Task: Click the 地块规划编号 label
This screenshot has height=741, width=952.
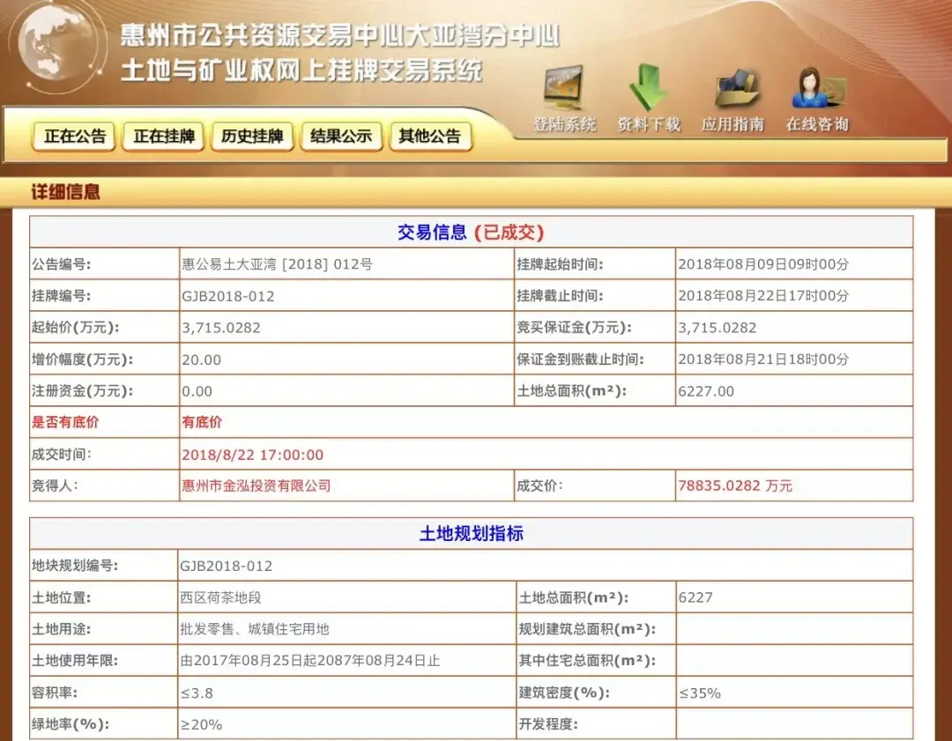Action: [x=75, y=567]
